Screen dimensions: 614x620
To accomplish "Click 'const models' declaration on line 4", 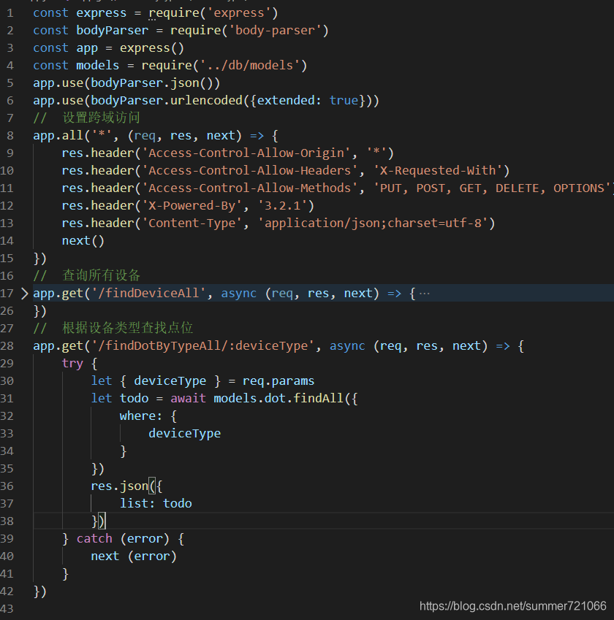I will click(x=76, y=65).
